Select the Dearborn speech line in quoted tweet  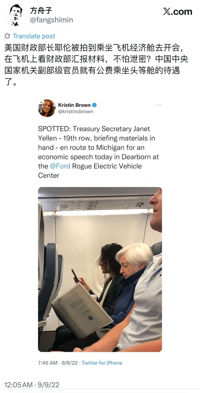click(x=98, y=157)
